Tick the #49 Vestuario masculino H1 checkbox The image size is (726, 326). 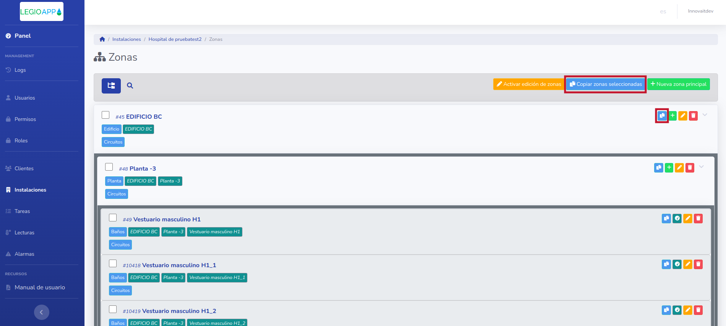click(113, 218)
